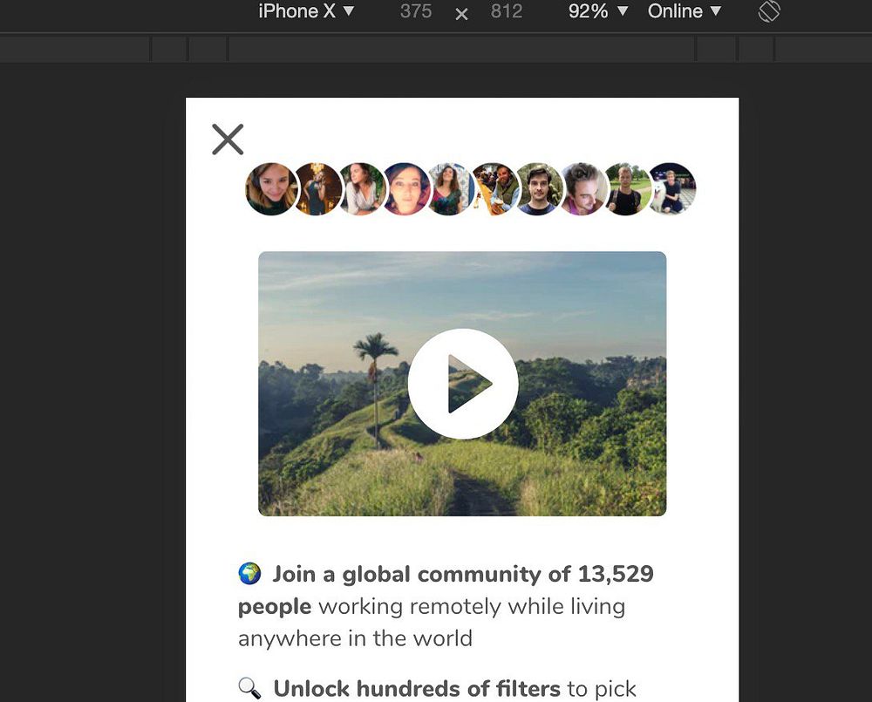Click the sixth avatar, man with beer
872x702 pixels.
494,189
